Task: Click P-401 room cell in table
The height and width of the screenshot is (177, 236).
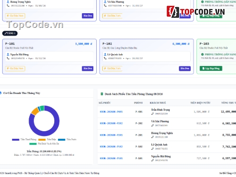Action: (139, 112)
